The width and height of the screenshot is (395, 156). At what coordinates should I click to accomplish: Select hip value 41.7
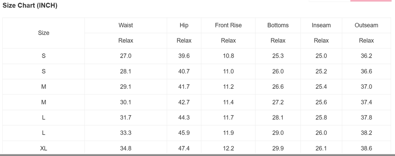pyautogui.click(x=184, y=87)
